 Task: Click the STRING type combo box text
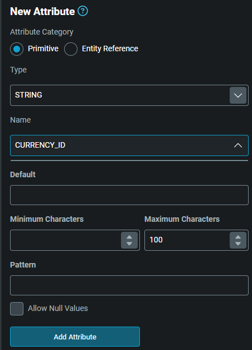point(28,95)
